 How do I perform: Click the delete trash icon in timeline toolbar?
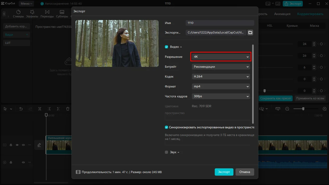68,109
